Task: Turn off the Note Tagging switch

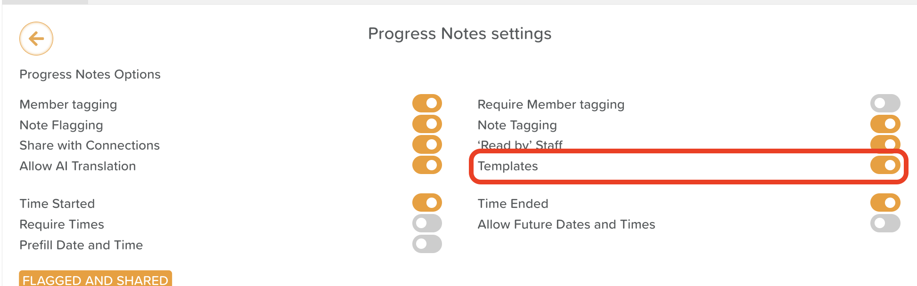Action: (x=885, y=124)
